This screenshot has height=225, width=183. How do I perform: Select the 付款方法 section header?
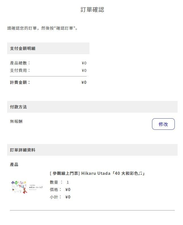tap(18, 107)
